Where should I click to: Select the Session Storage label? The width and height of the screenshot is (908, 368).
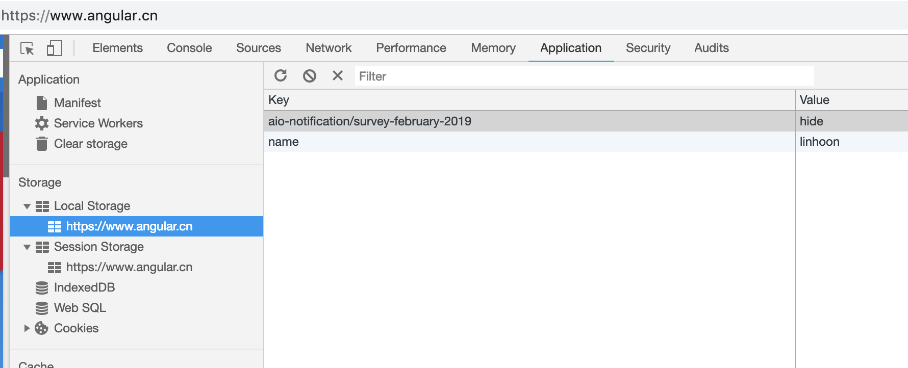(99, 247)
